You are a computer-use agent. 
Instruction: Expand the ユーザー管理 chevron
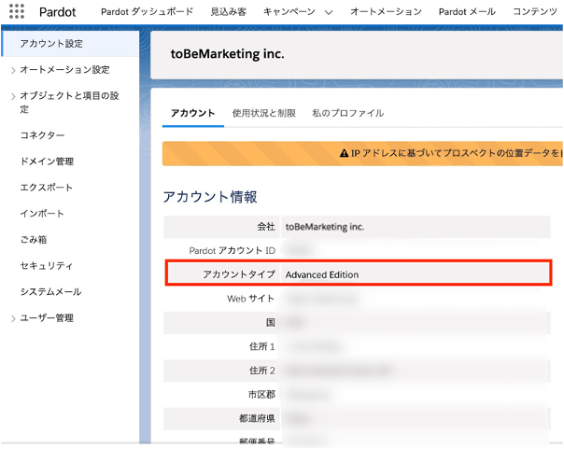pyautogui.click(x=13, y=318)
